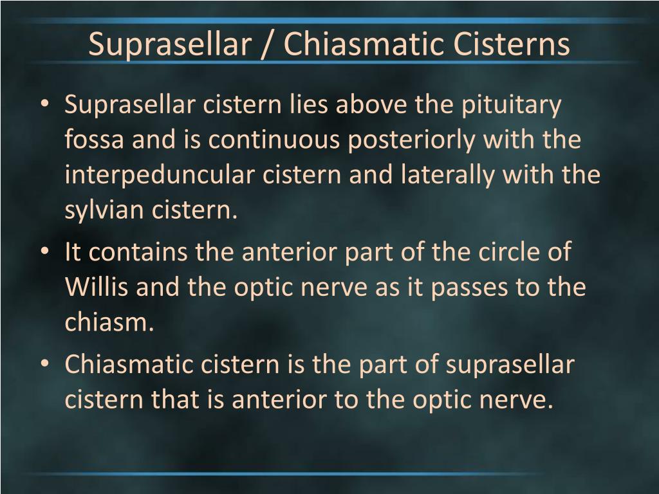
Task: Click the slide title "Suprasellar / Chiasmatic Cisterns"
Action: pos(329,44)
